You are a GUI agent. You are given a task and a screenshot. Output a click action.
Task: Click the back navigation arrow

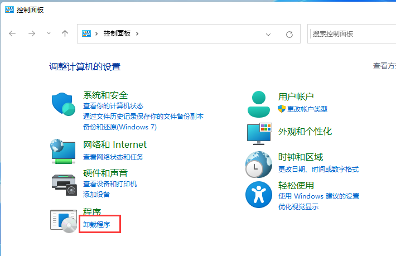point(12,33)
